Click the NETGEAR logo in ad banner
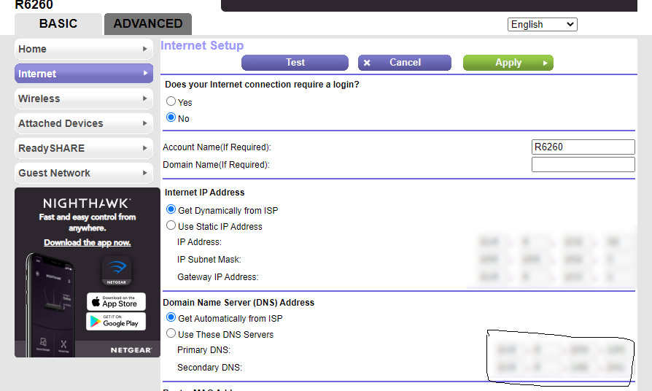Image resolution: width=652 pixels, height=391 pixels. pyautogui.click(x=131, y=350)
